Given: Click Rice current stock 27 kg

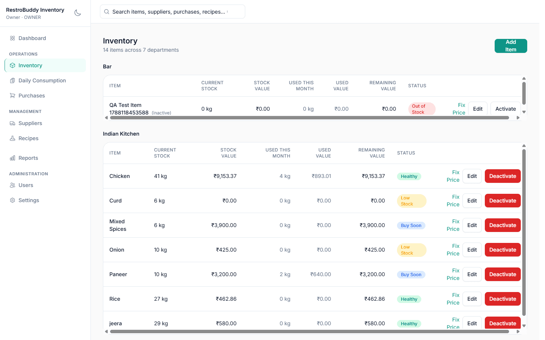Looking at the screenshot, I should pyautogui.click(x=161, y=299).
